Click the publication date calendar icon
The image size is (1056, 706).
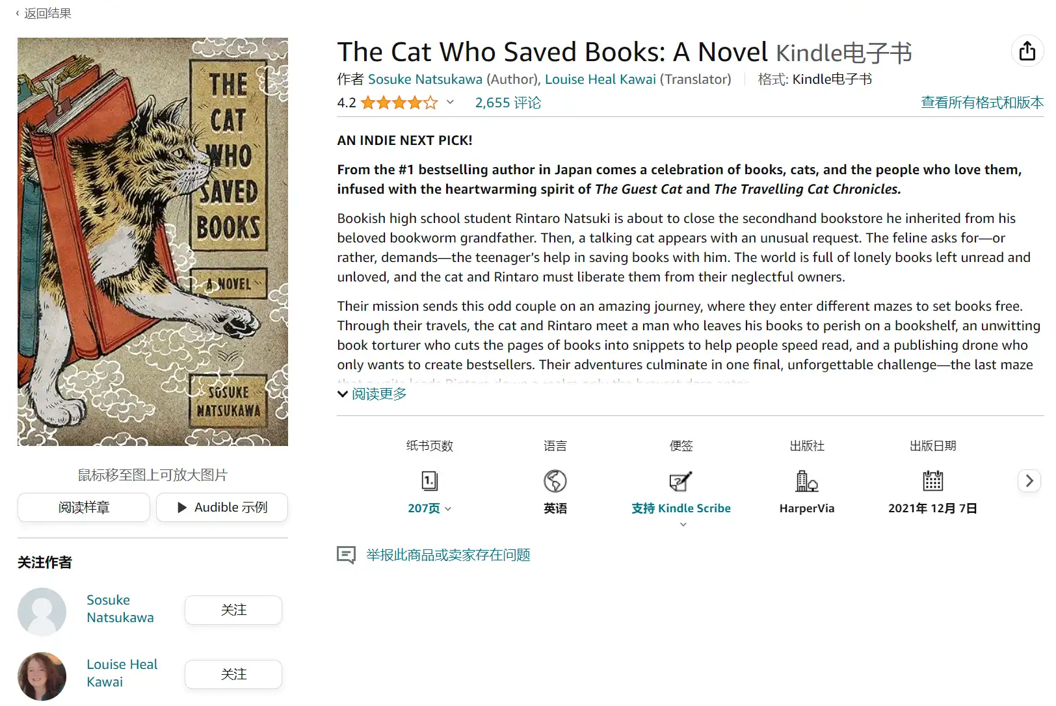(932, 481)
